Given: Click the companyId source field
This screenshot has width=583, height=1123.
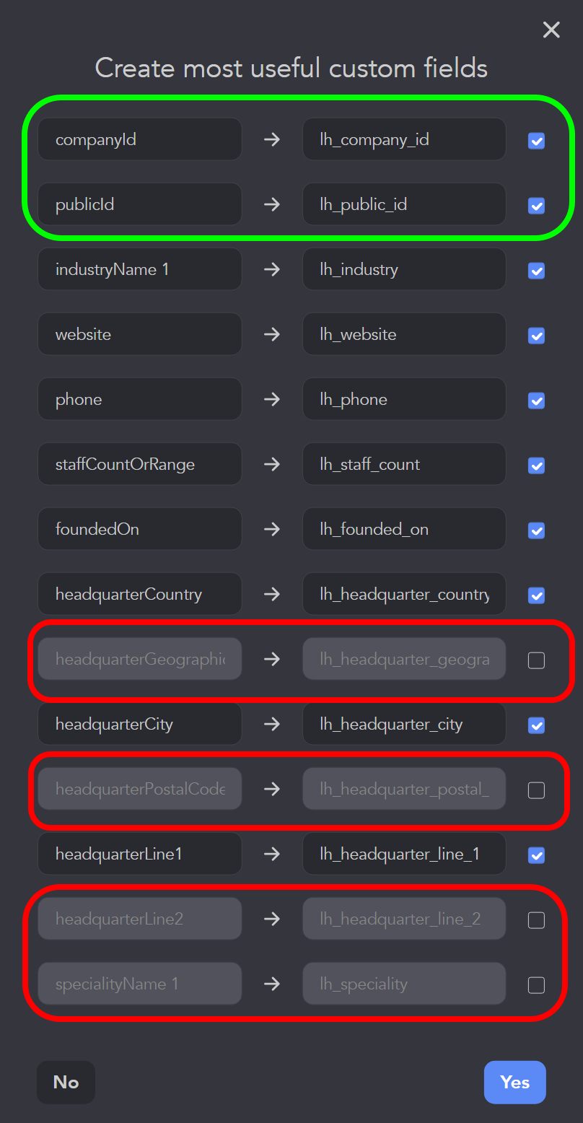Looking at the screenshot, I should [139, 139].
